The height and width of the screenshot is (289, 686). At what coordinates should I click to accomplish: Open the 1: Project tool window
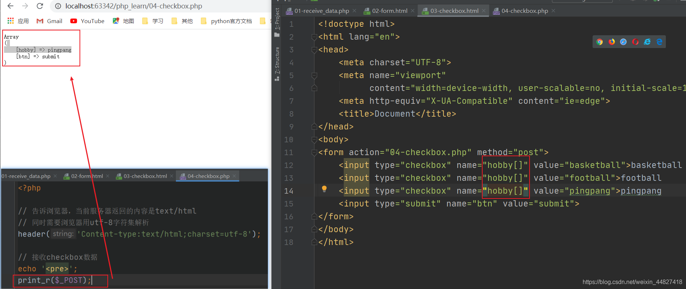pos(277,22)
